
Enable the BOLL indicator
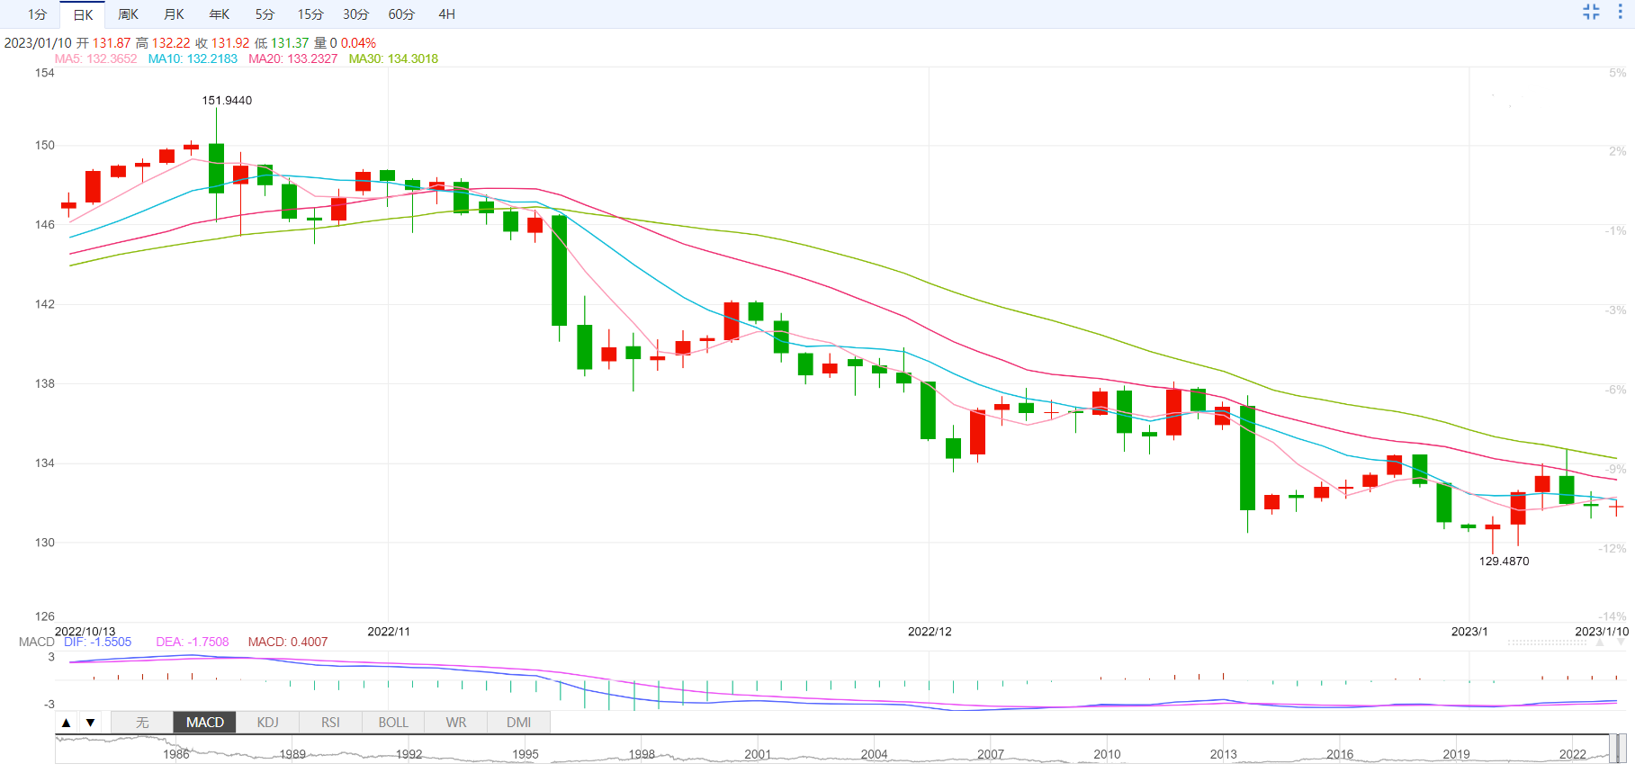393,723
